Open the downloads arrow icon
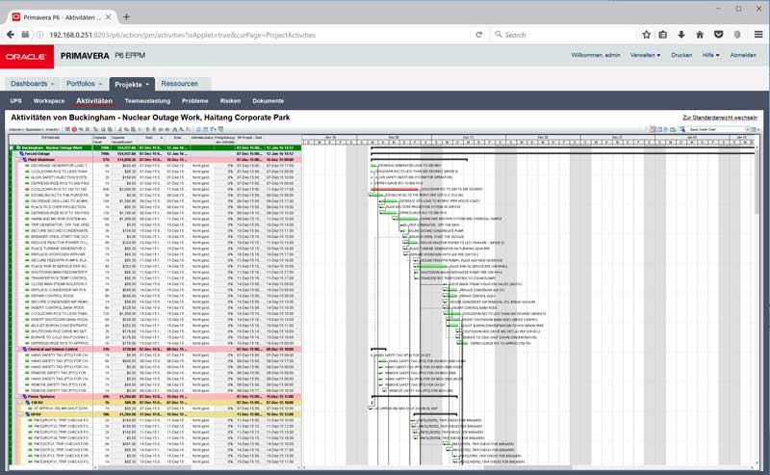 (681, 35)
